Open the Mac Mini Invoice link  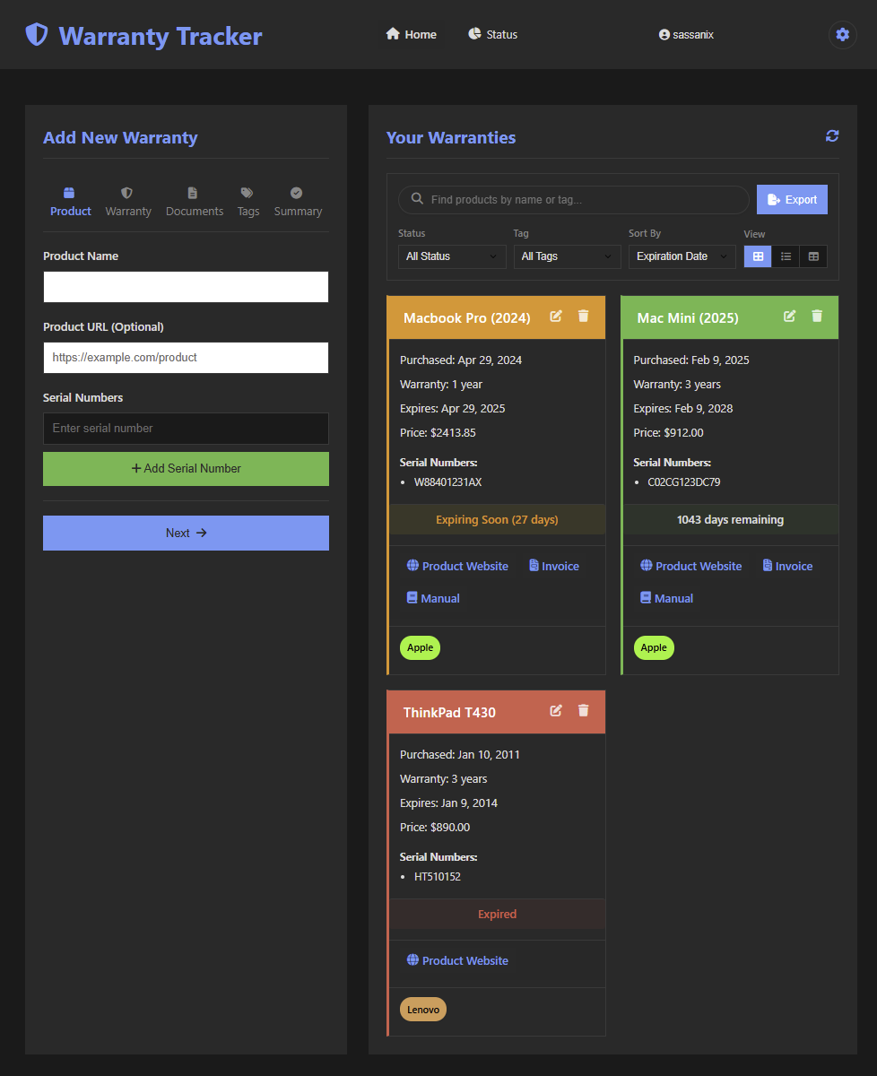tap(787, 567)
